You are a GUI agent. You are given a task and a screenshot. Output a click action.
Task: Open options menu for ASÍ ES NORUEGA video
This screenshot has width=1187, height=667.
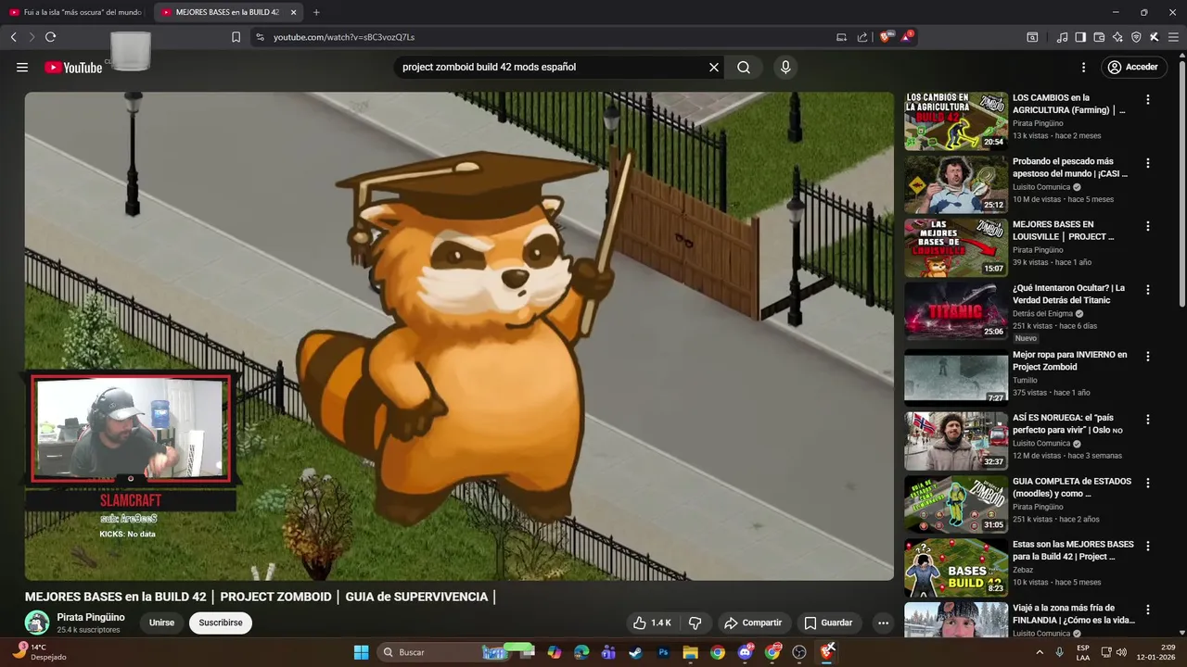tap(1148, 420)
